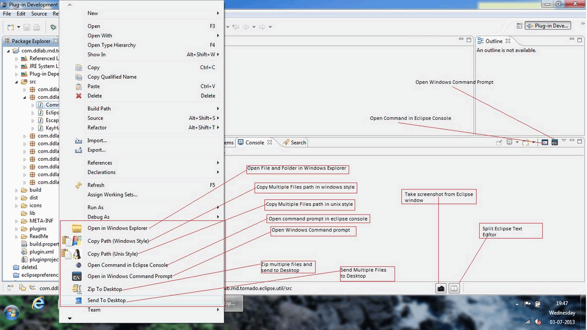Choose Refresh in the context menu
This screenshot has width=587, height=330.
coord(142,185)
